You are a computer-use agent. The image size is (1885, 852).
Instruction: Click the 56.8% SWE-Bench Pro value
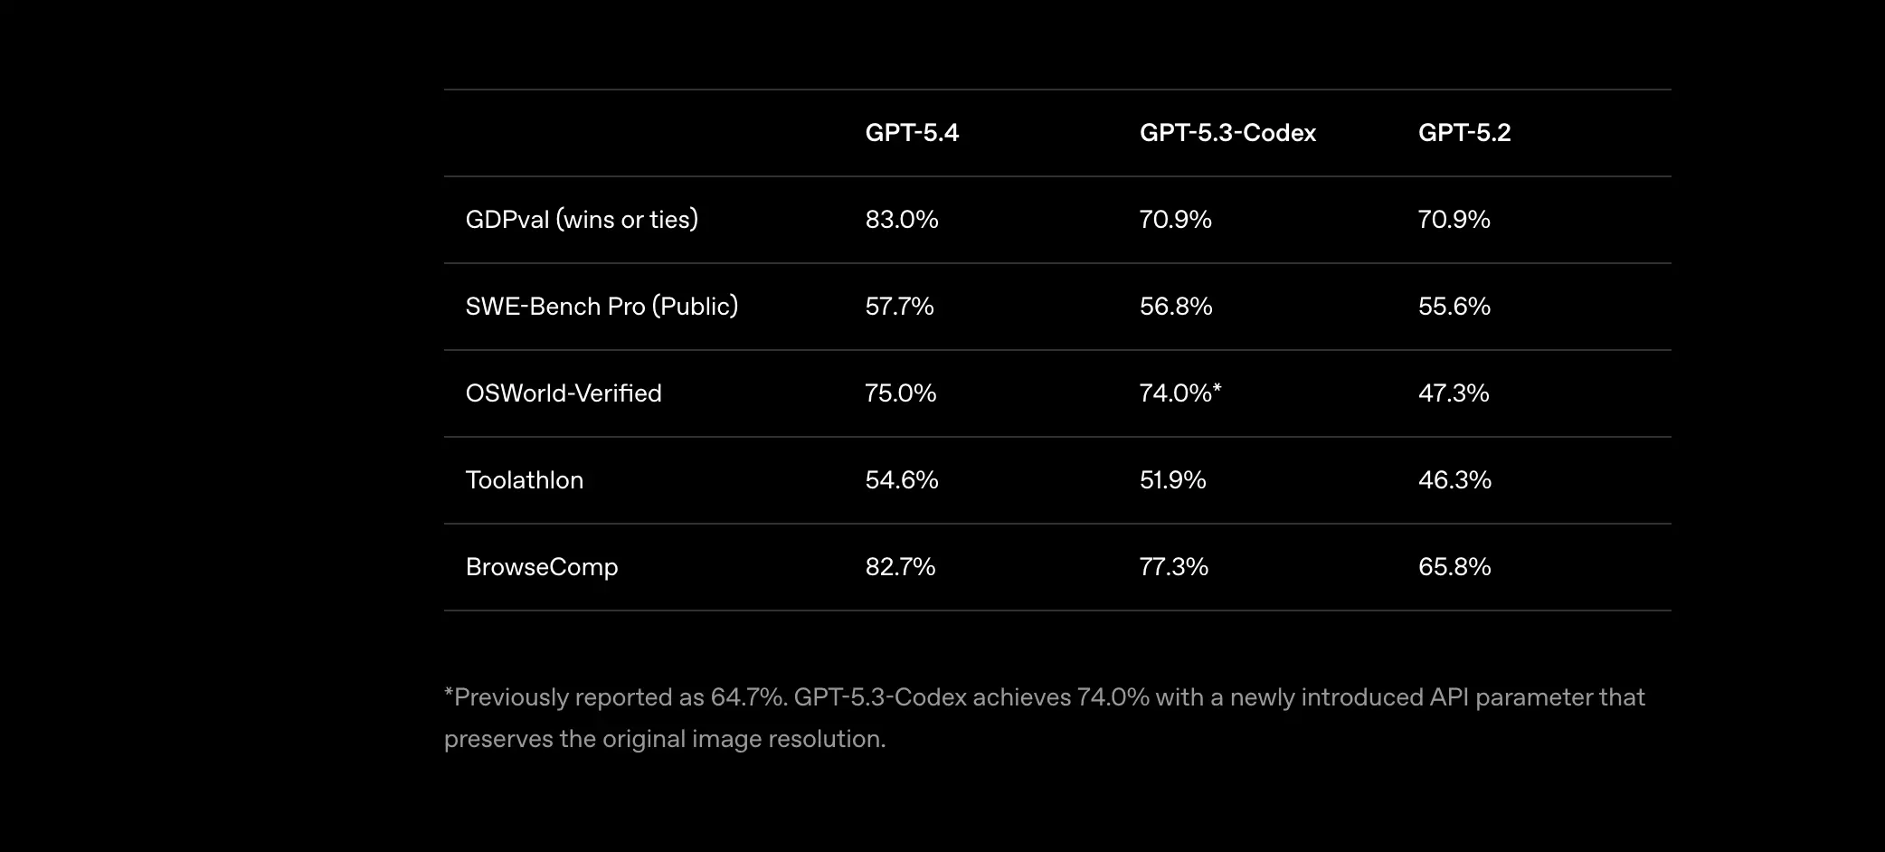click(x=1176, y=307)
